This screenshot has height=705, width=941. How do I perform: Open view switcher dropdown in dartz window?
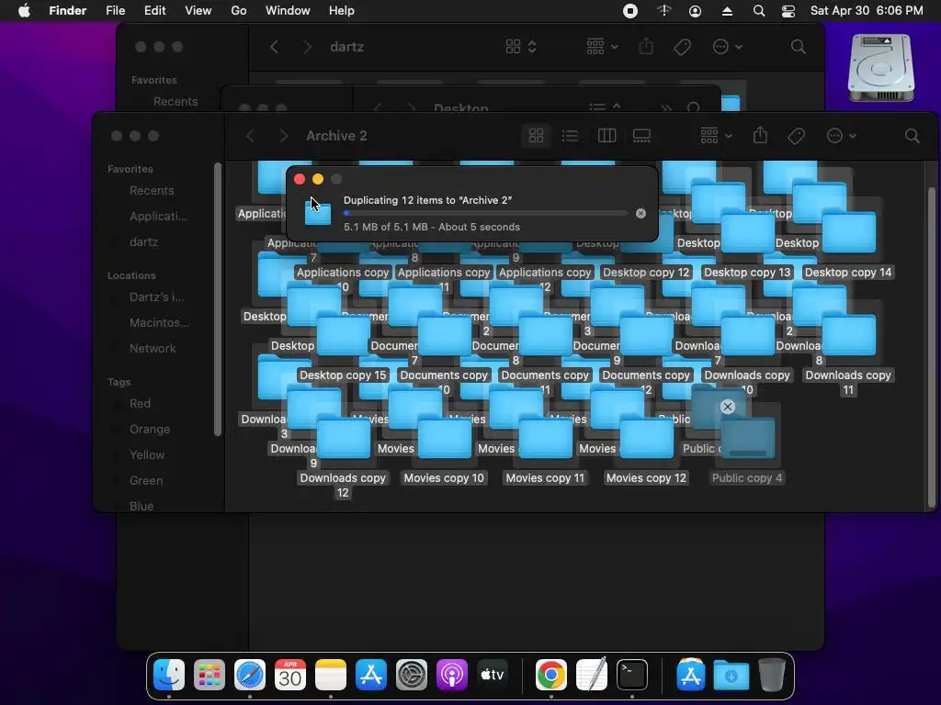pyautogui.click(x=520, y=47)
